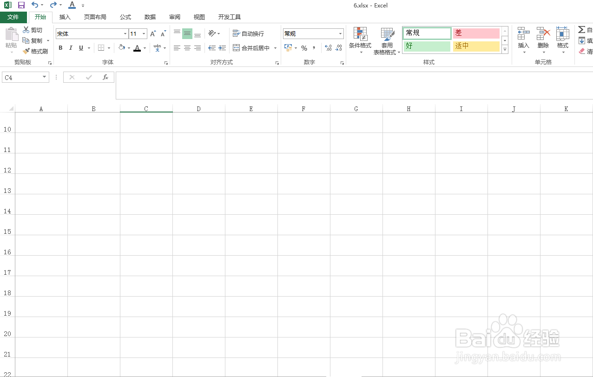This screenshot has height=377, width=593.
Task: Switch to 审阅 tab
Action: click(175, 17)
